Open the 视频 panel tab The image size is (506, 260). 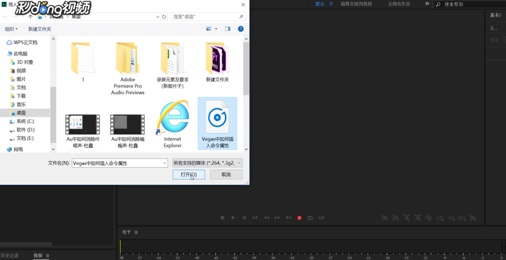point(38,256)
